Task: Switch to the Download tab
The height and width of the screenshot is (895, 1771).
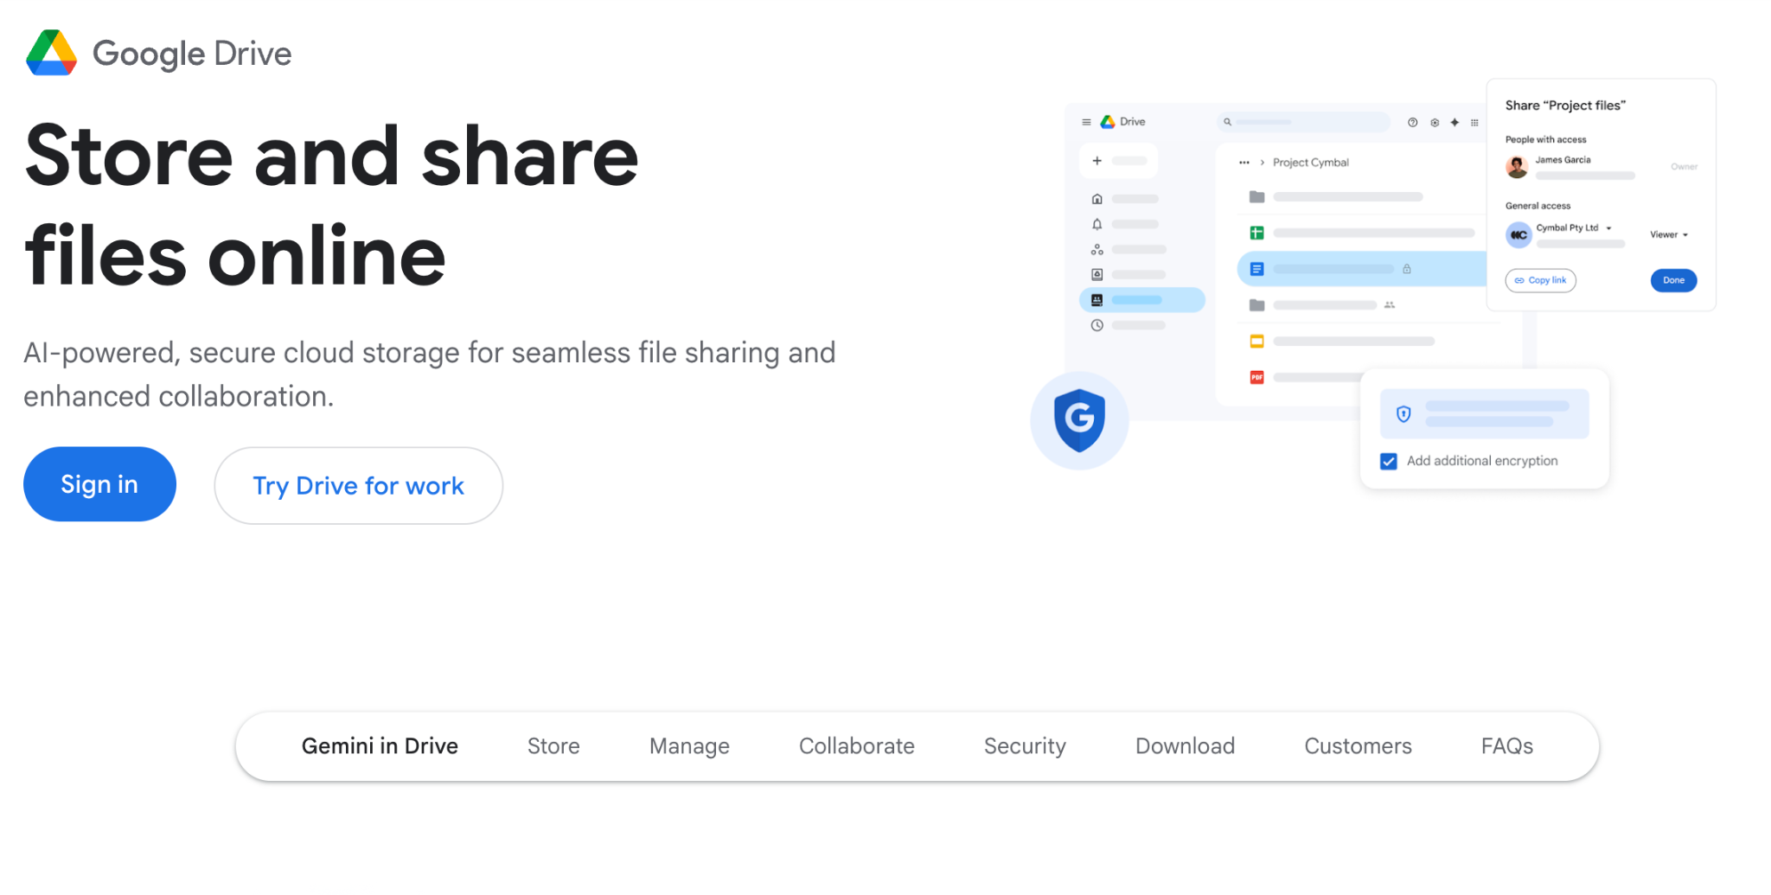Action: pos(1185,746)
